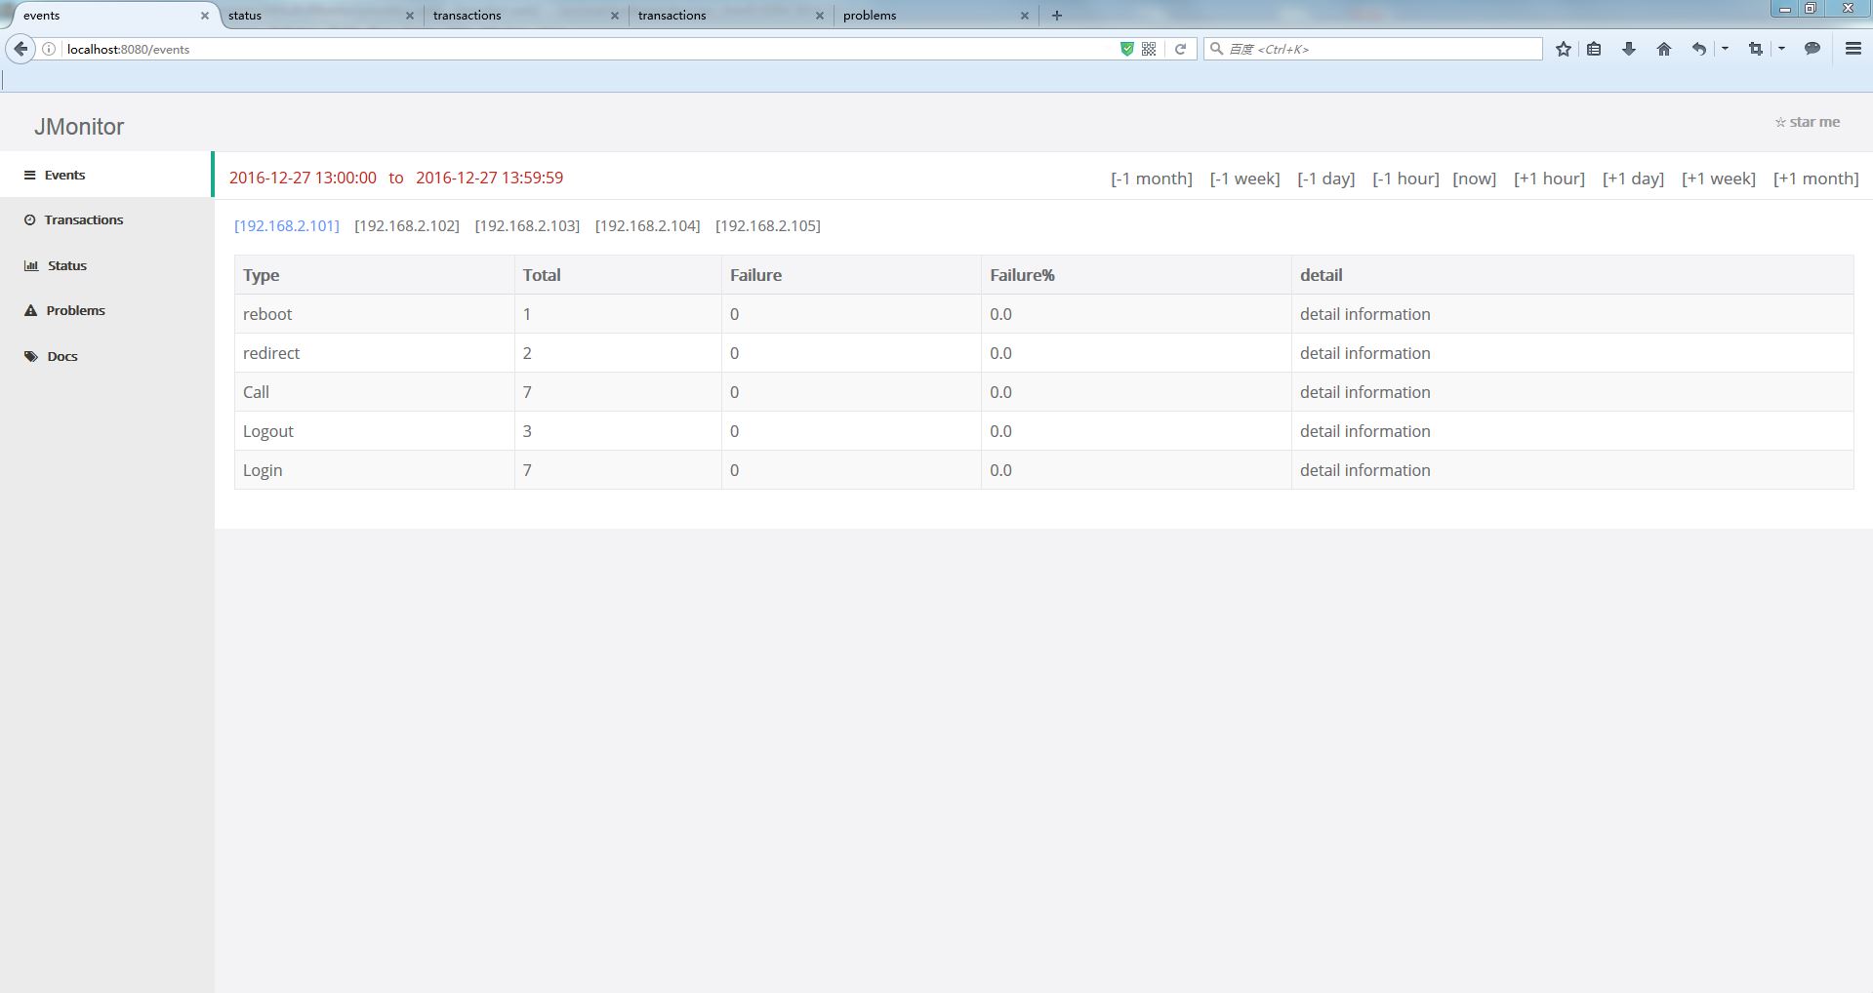Open the Downloads arrow icon

[1628, 49]
